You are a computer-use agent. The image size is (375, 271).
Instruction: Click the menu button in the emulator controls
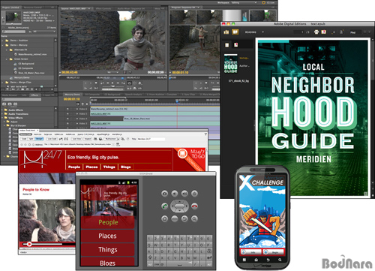[175, 219]
